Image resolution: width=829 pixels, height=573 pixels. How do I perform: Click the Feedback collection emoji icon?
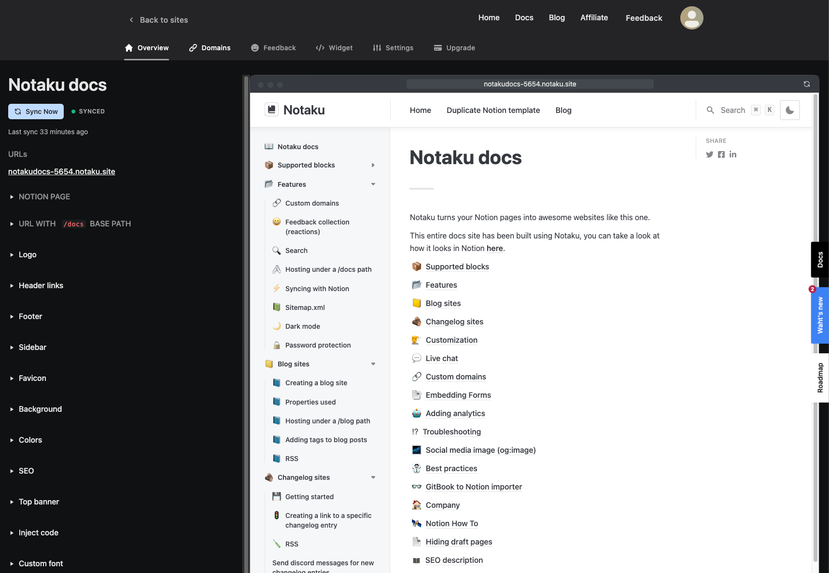click(277, 222)
